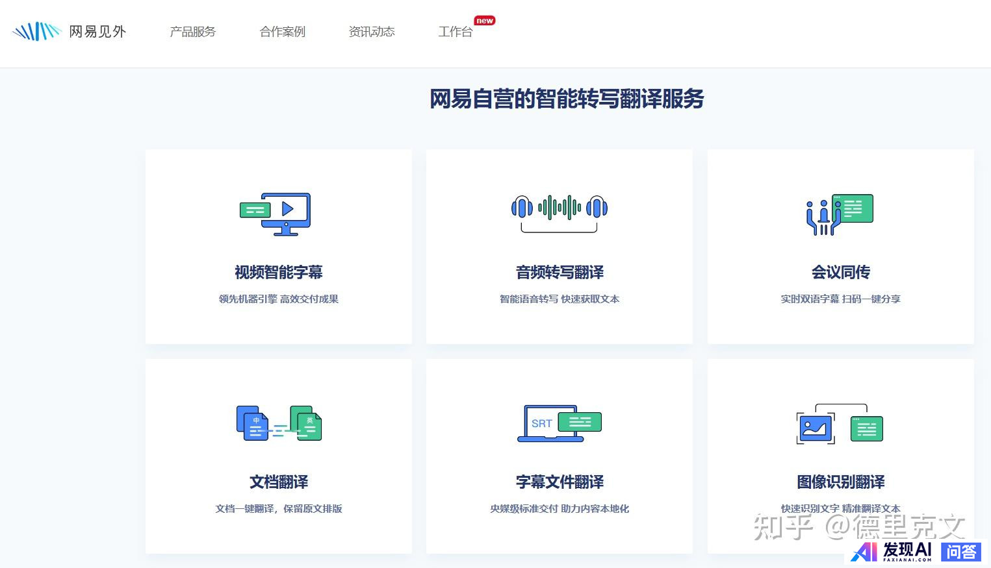Click the 网易见外 brand name text

[97, 31]
